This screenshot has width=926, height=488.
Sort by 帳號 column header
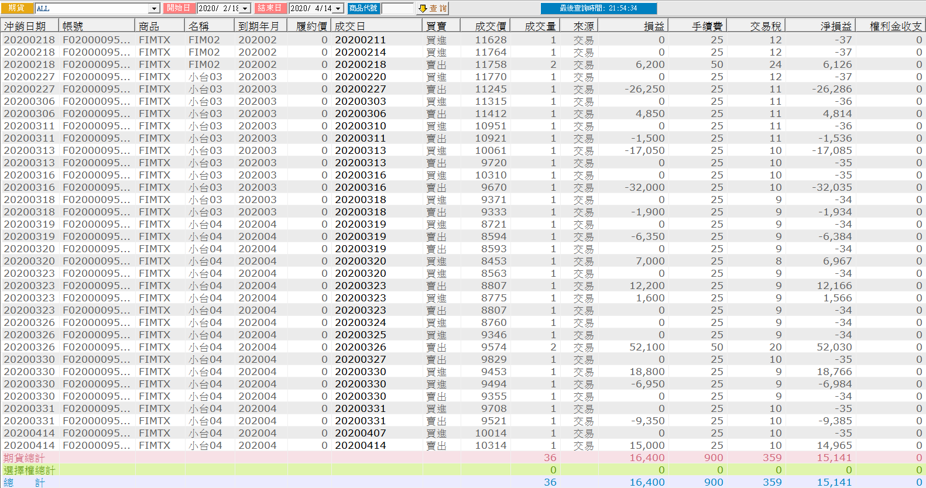(97, 26)
